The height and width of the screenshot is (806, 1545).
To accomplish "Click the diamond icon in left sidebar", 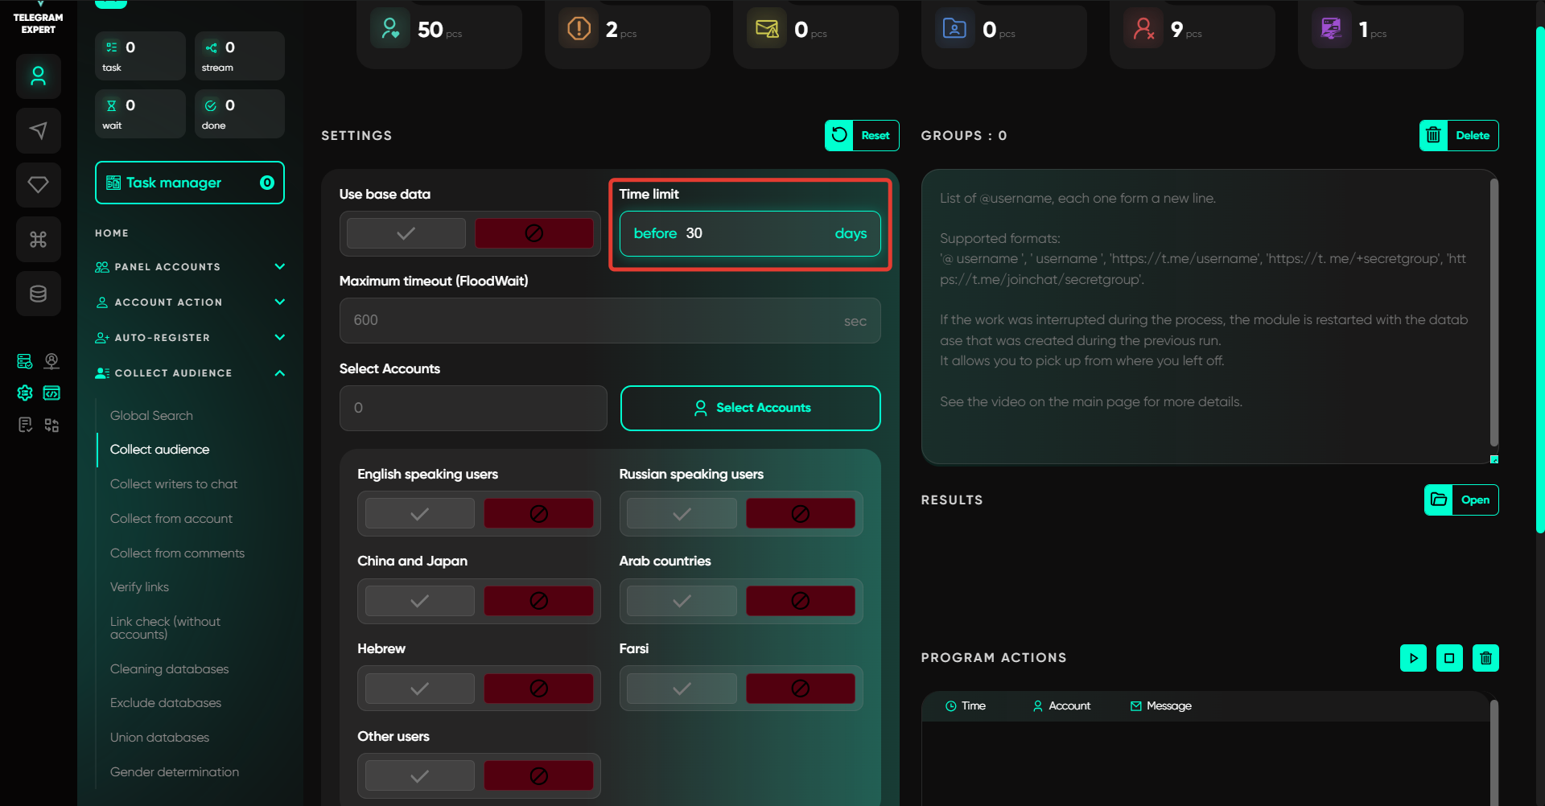I will pyautogui.click(x=38, y=185).
